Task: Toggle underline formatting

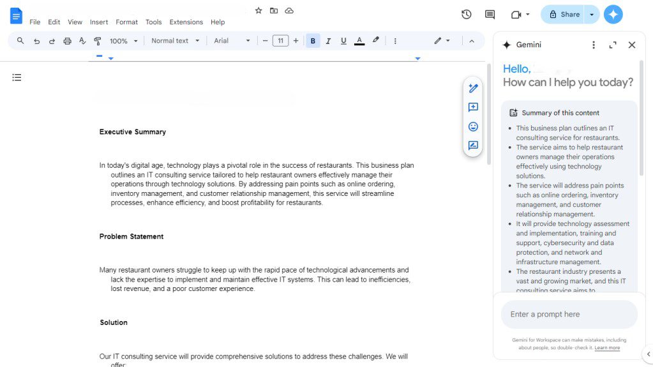Action: [343, 41]
